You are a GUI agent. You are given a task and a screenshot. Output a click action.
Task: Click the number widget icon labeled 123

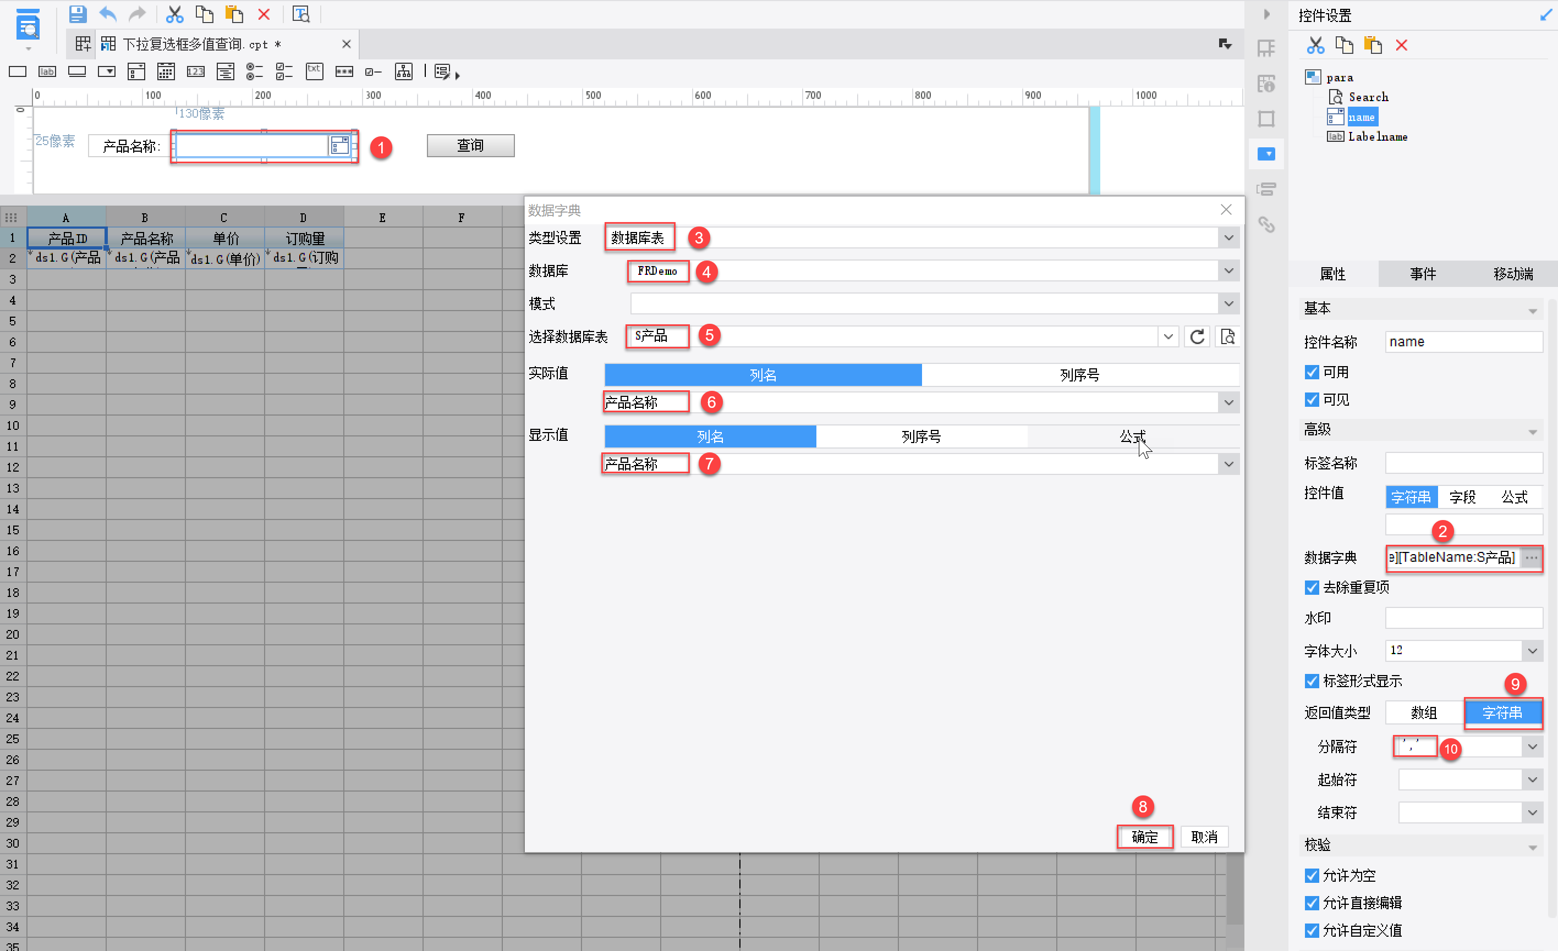tap(195, 71)
